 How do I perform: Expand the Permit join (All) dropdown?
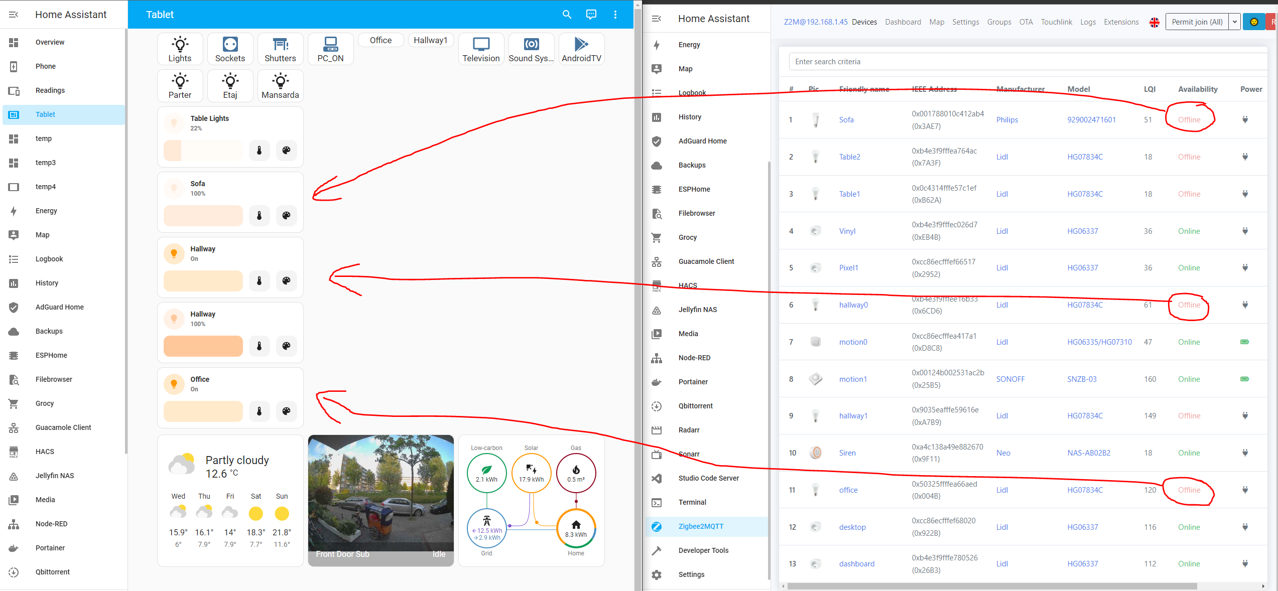[x=1234, y=22]
